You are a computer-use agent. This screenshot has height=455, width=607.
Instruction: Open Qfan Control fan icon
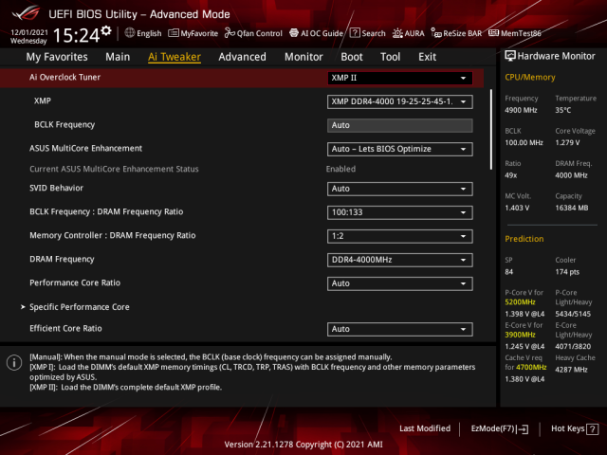coord(230,33)
